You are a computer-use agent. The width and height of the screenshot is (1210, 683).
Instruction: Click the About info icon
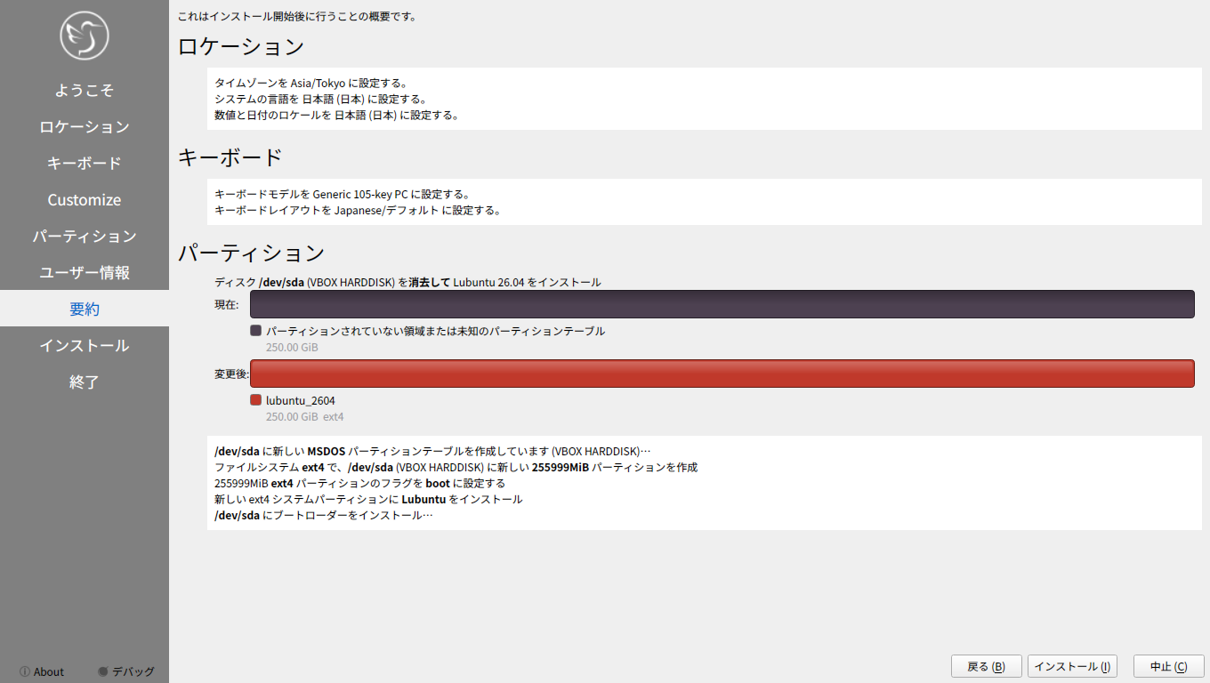(25, 671)
